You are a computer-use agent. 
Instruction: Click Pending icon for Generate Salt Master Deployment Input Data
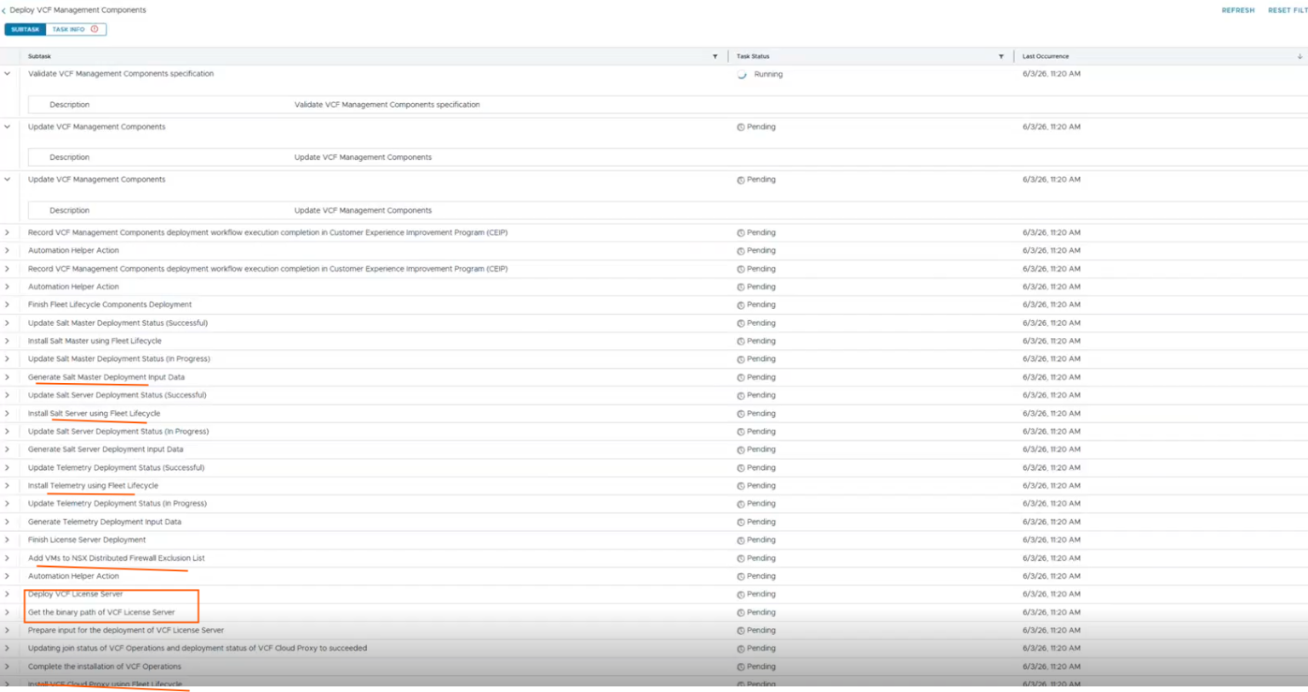click(x=741, y=378)
